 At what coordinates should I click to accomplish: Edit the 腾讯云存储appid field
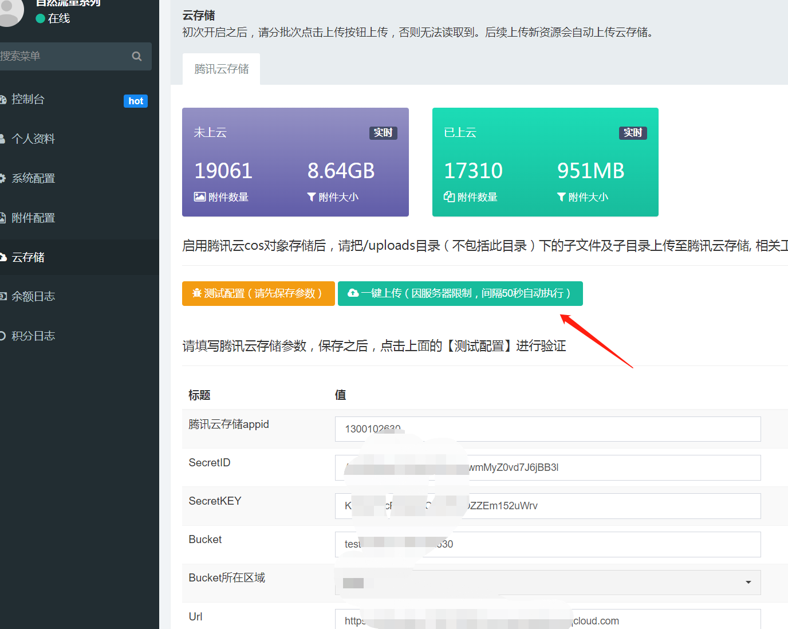pyautogui.click(x=547, y=429)
